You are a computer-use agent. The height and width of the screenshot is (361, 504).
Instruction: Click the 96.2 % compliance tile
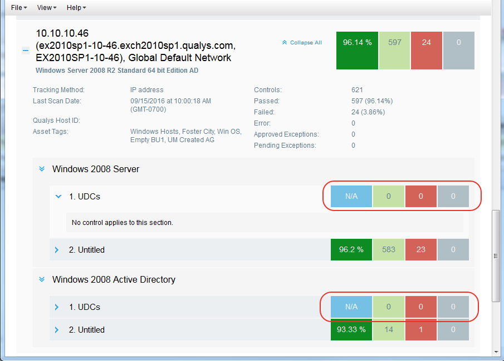(351, 249)
